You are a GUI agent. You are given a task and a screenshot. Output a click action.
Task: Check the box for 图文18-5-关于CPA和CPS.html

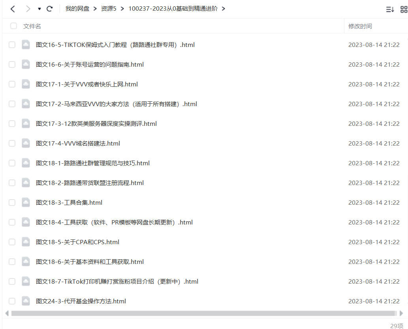[12, 242]
